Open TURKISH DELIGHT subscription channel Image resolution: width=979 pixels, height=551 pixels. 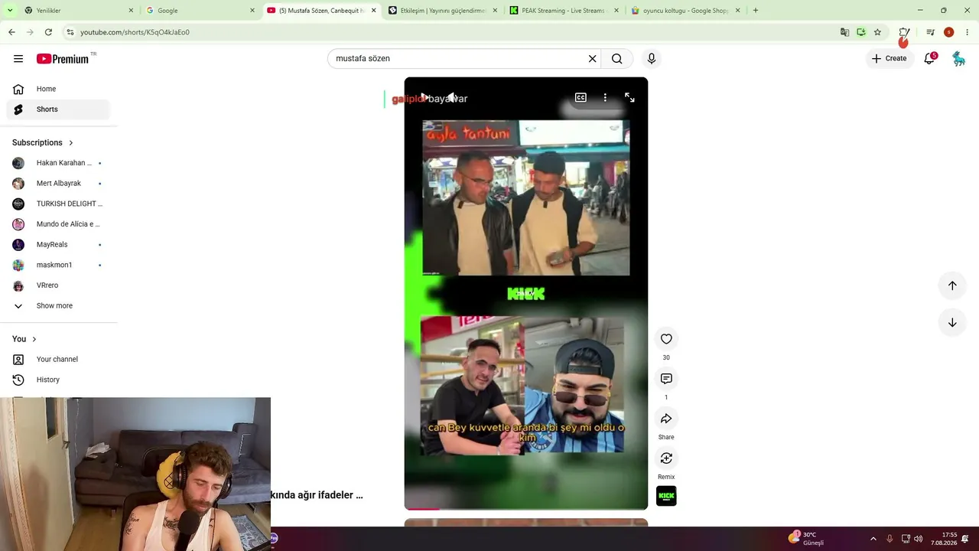tap(58, 204)
